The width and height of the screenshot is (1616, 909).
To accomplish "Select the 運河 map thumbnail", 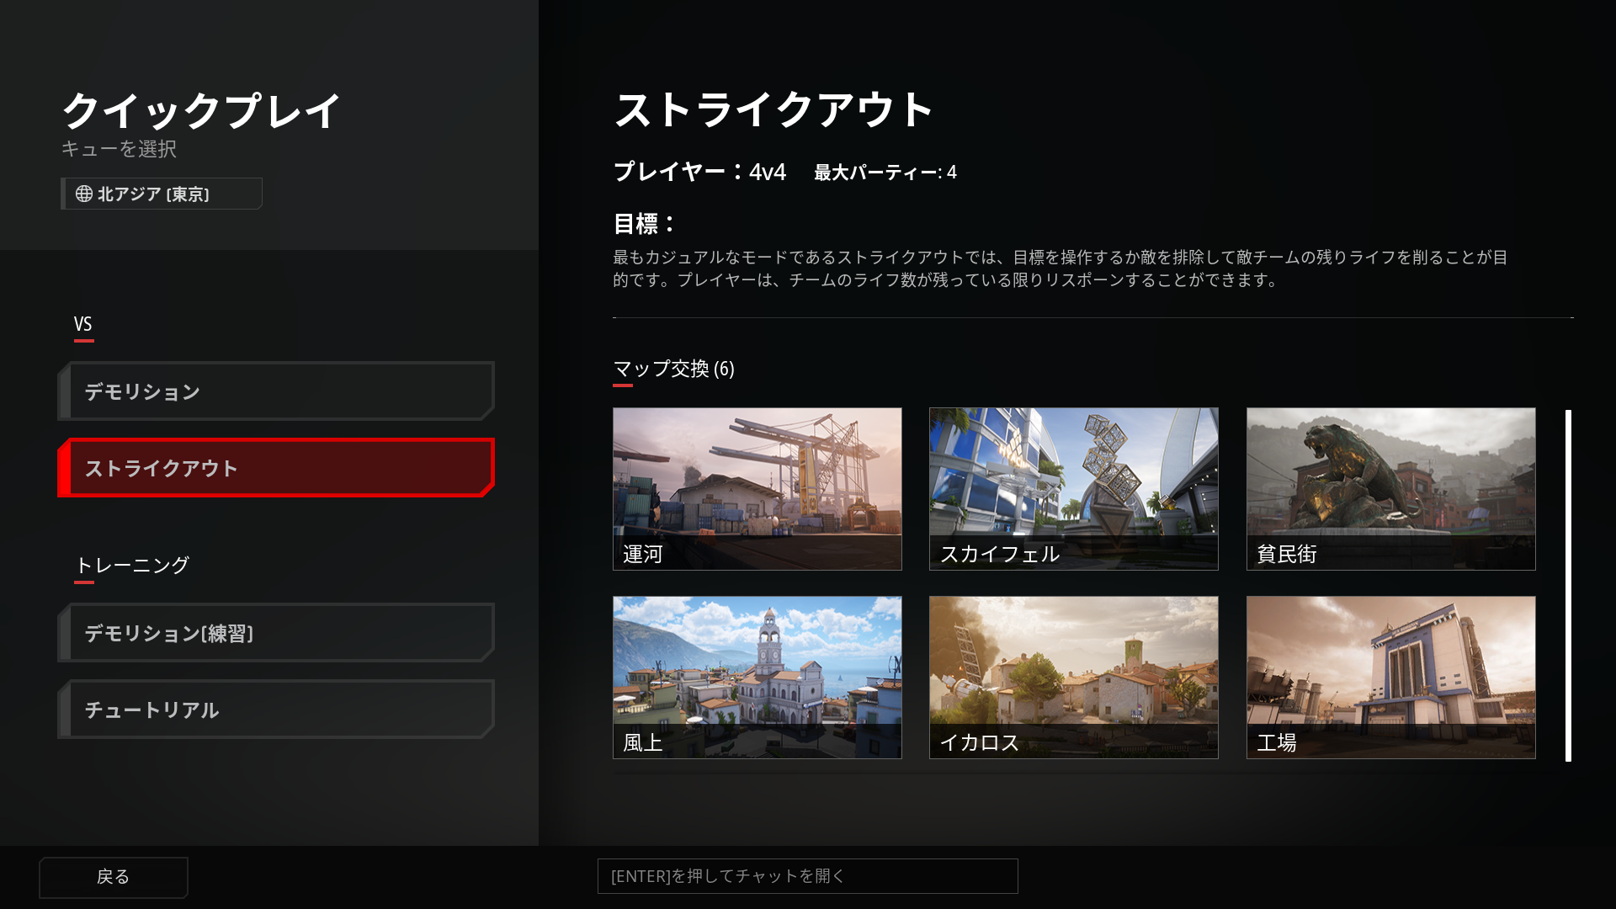I will (x=757, y=488).
